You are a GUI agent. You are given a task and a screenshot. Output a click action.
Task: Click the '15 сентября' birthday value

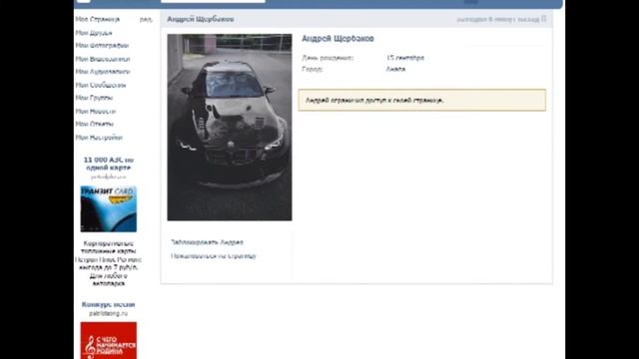point(405,58)
